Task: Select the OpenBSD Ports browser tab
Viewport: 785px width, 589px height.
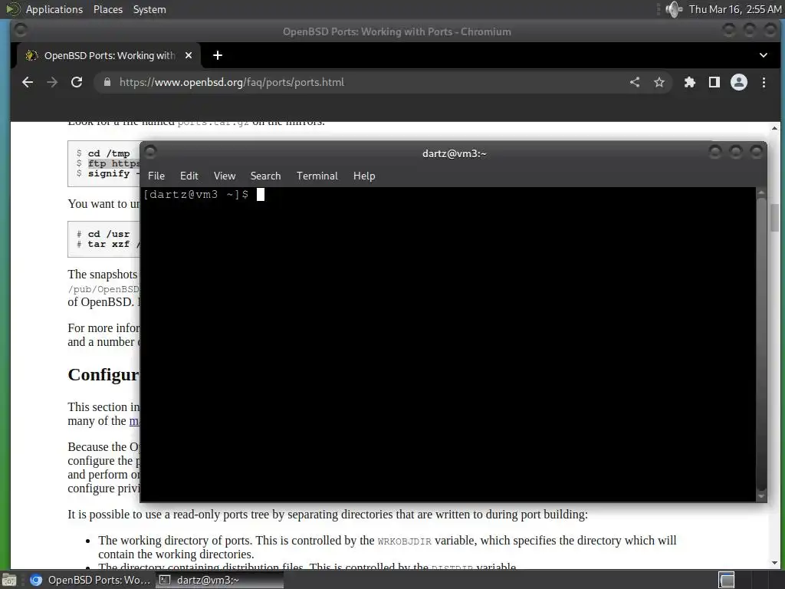Action: pos(109,55)
